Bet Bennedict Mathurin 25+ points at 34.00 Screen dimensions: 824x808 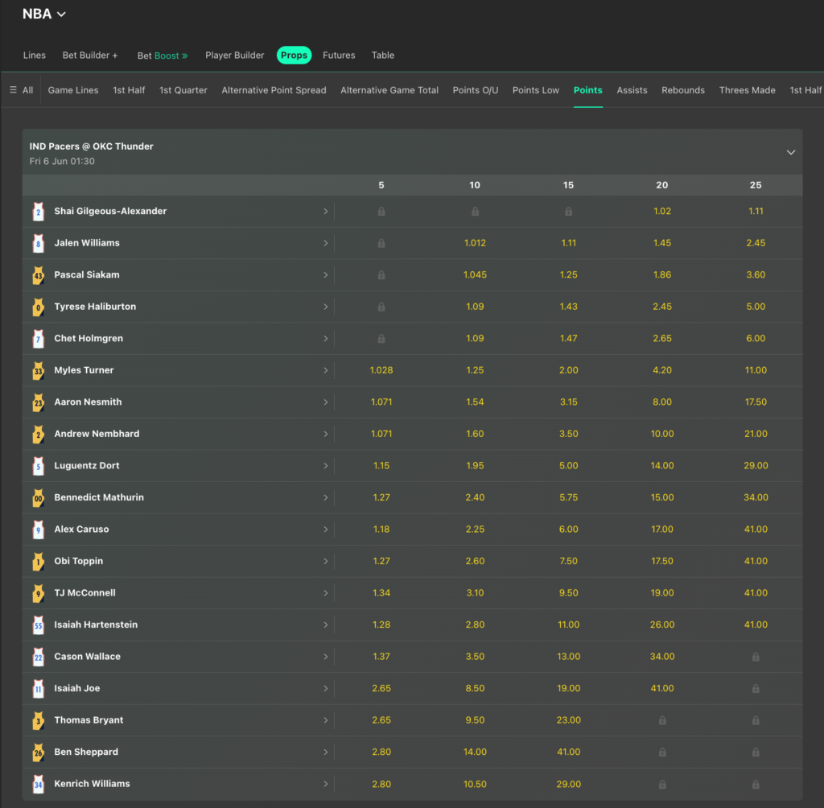coord(756,498)
